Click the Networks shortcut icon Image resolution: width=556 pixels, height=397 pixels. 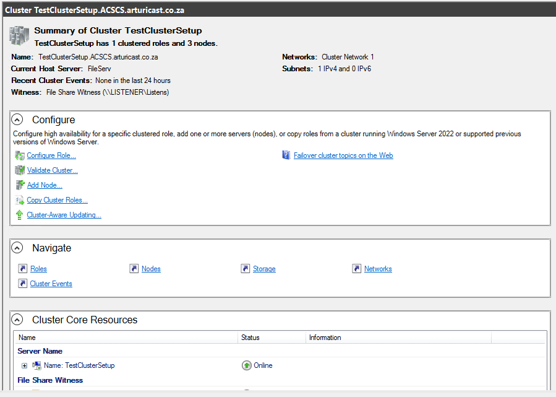tap(357, 269)
